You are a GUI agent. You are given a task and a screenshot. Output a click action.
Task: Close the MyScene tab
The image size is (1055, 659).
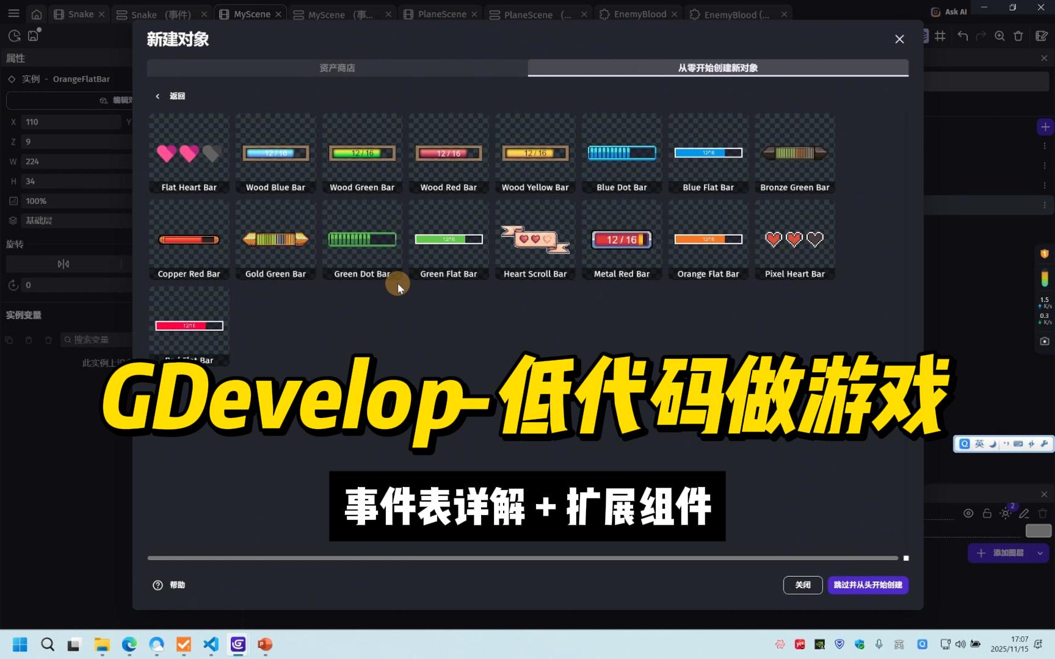pos(278,14)
